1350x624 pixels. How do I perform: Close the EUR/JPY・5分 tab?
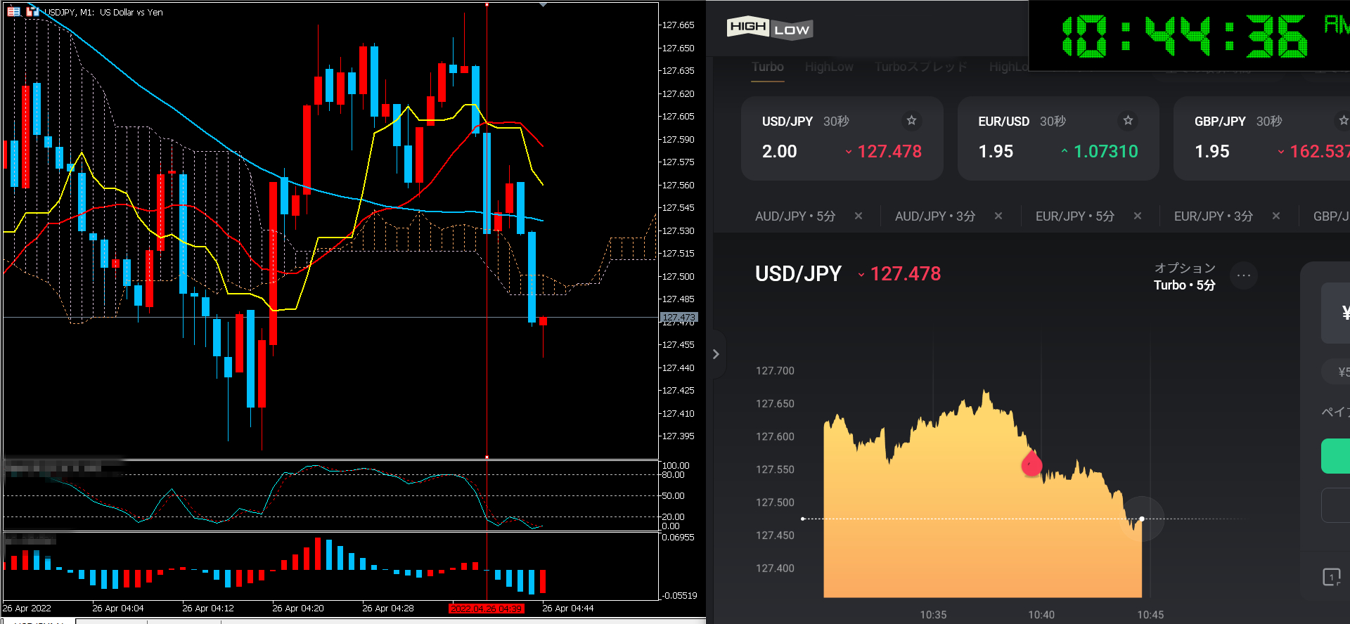pyautogui.click(x=1138, y=216)
